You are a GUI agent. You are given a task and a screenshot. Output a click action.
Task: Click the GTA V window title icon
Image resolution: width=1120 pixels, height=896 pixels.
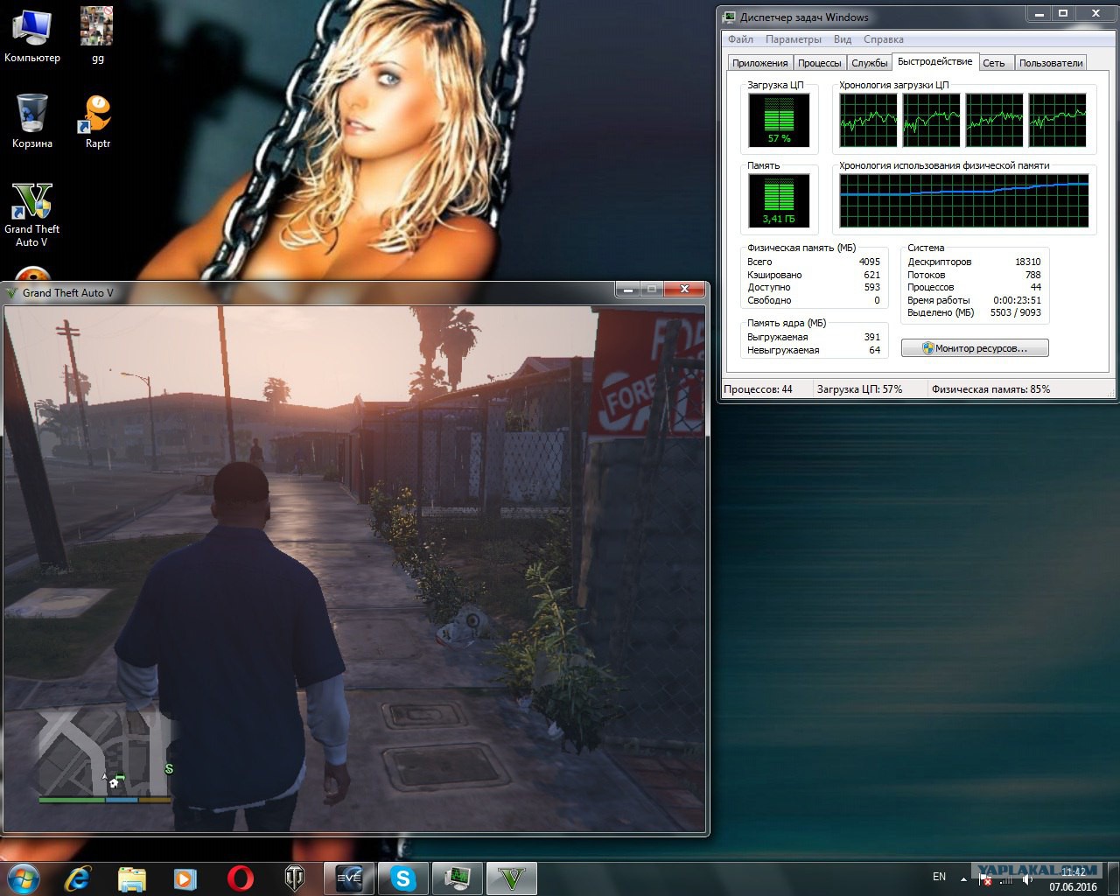12,292
